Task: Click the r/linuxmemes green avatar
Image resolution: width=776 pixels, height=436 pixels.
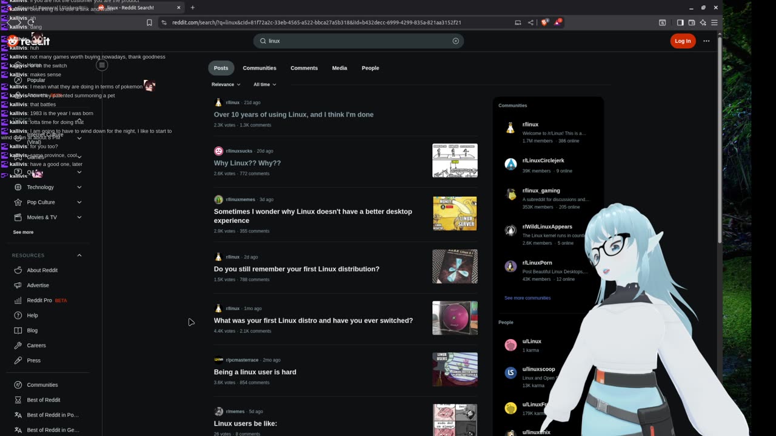Action: tap(218, 199)
